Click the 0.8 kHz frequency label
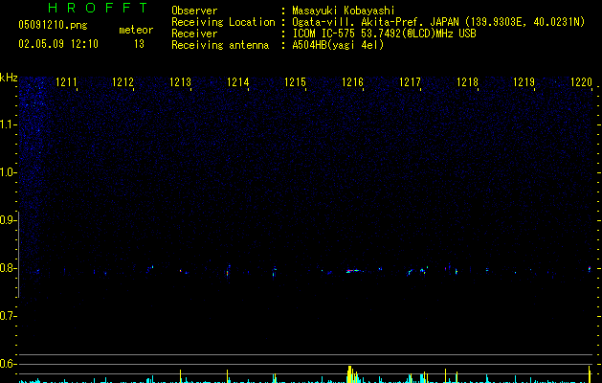Image resolution: width=602 pixels, height=383 pixels. [x=8, y=268]
